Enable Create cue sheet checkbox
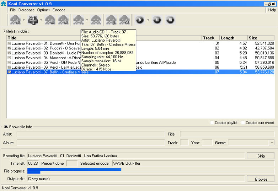Viewport: 278px width, 191px height. (x=242, y=123)
